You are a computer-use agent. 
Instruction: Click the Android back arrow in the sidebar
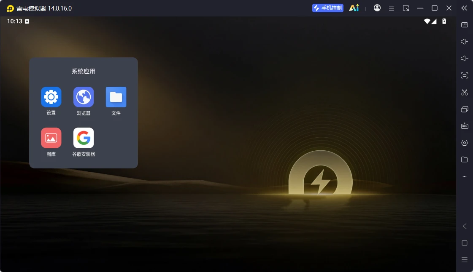click(465, 226)
